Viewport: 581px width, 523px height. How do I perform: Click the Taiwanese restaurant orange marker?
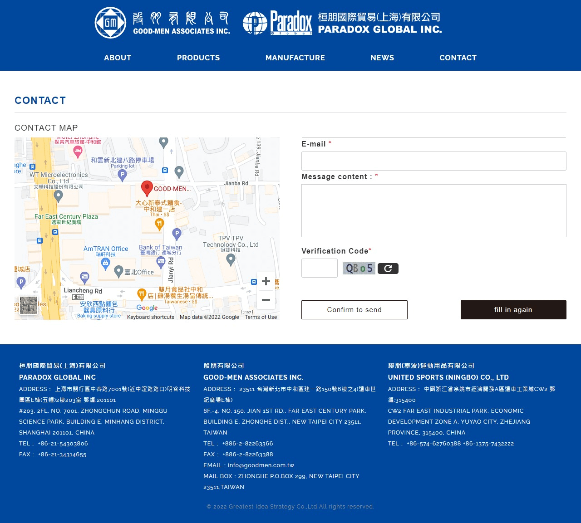[x=142, y=294]
